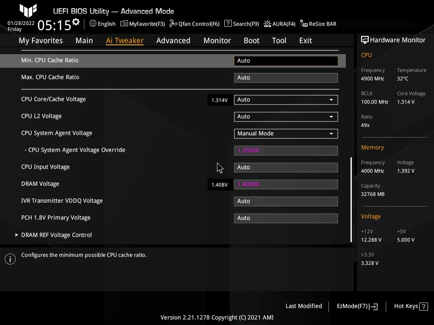Click the Qfan Control fan icon

(173, 24)
